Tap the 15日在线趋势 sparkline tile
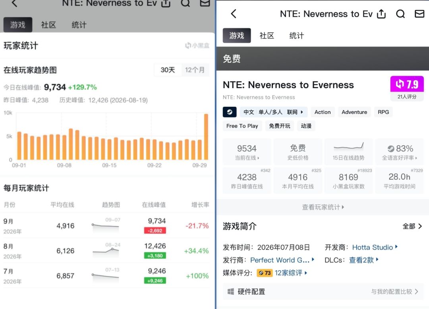429x309 pixels. [348, 152]
